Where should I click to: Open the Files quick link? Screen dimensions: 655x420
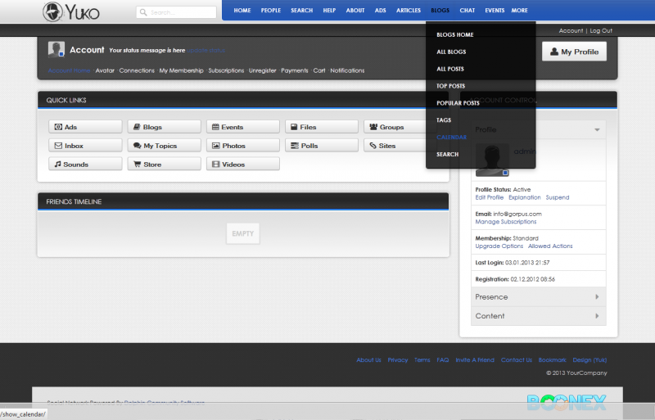click(322, 127)
